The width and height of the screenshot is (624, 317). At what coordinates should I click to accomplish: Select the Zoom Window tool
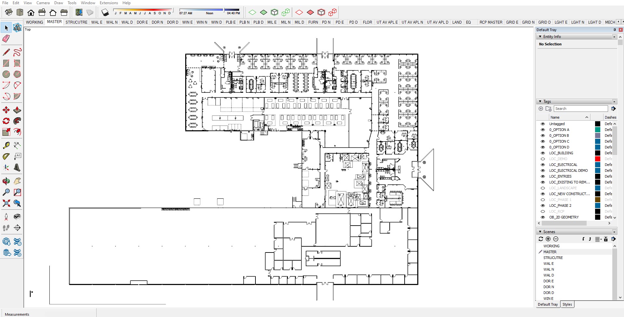pyautogui.click(x=17, y=192)
